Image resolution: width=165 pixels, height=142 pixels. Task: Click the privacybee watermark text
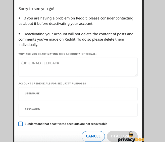[130, 140]
